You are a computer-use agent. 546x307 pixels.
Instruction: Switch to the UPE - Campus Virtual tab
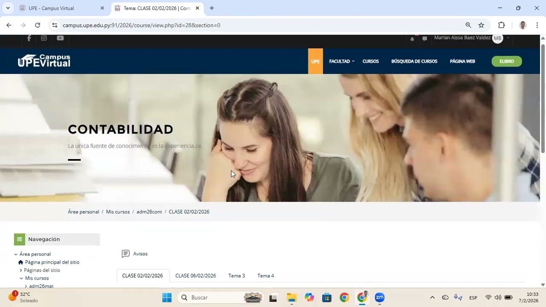click(62, 8)
